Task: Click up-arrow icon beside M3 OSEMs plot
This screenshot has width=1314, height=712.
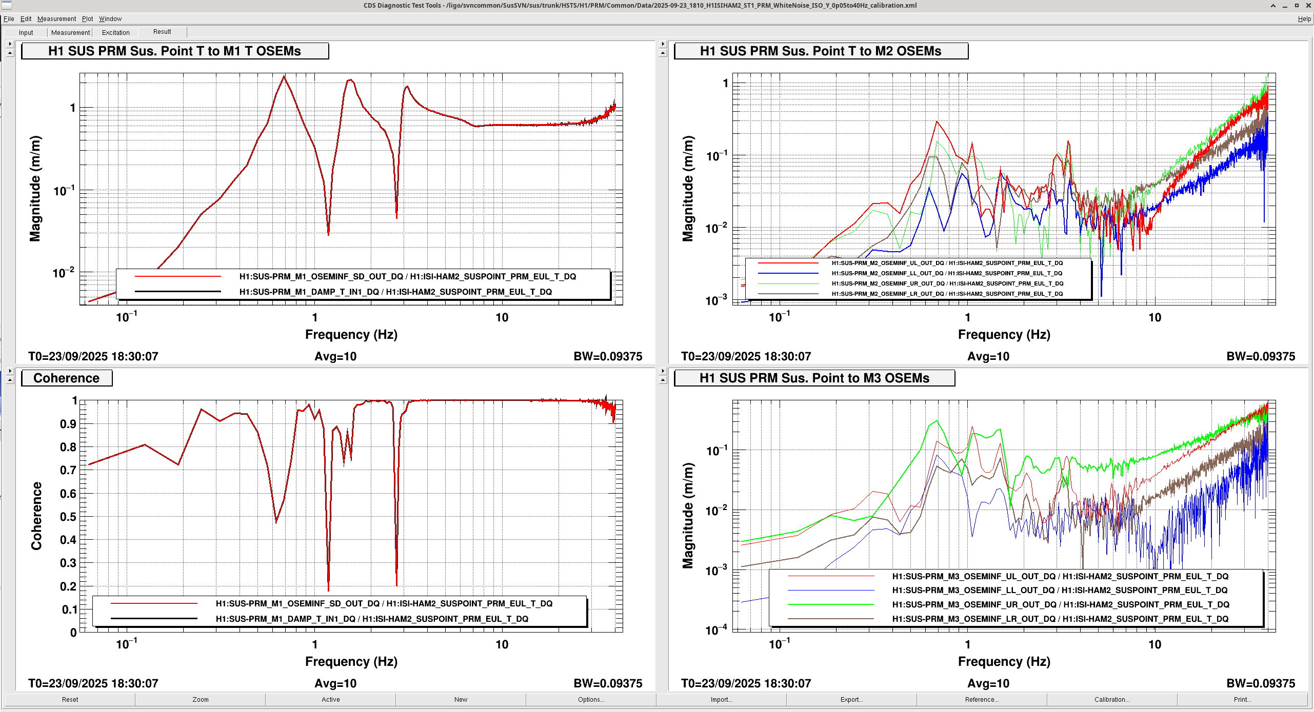Action: 663,380
